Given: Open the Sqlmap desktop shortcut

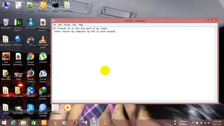Looking at the screenshot, I should (55, 7).
